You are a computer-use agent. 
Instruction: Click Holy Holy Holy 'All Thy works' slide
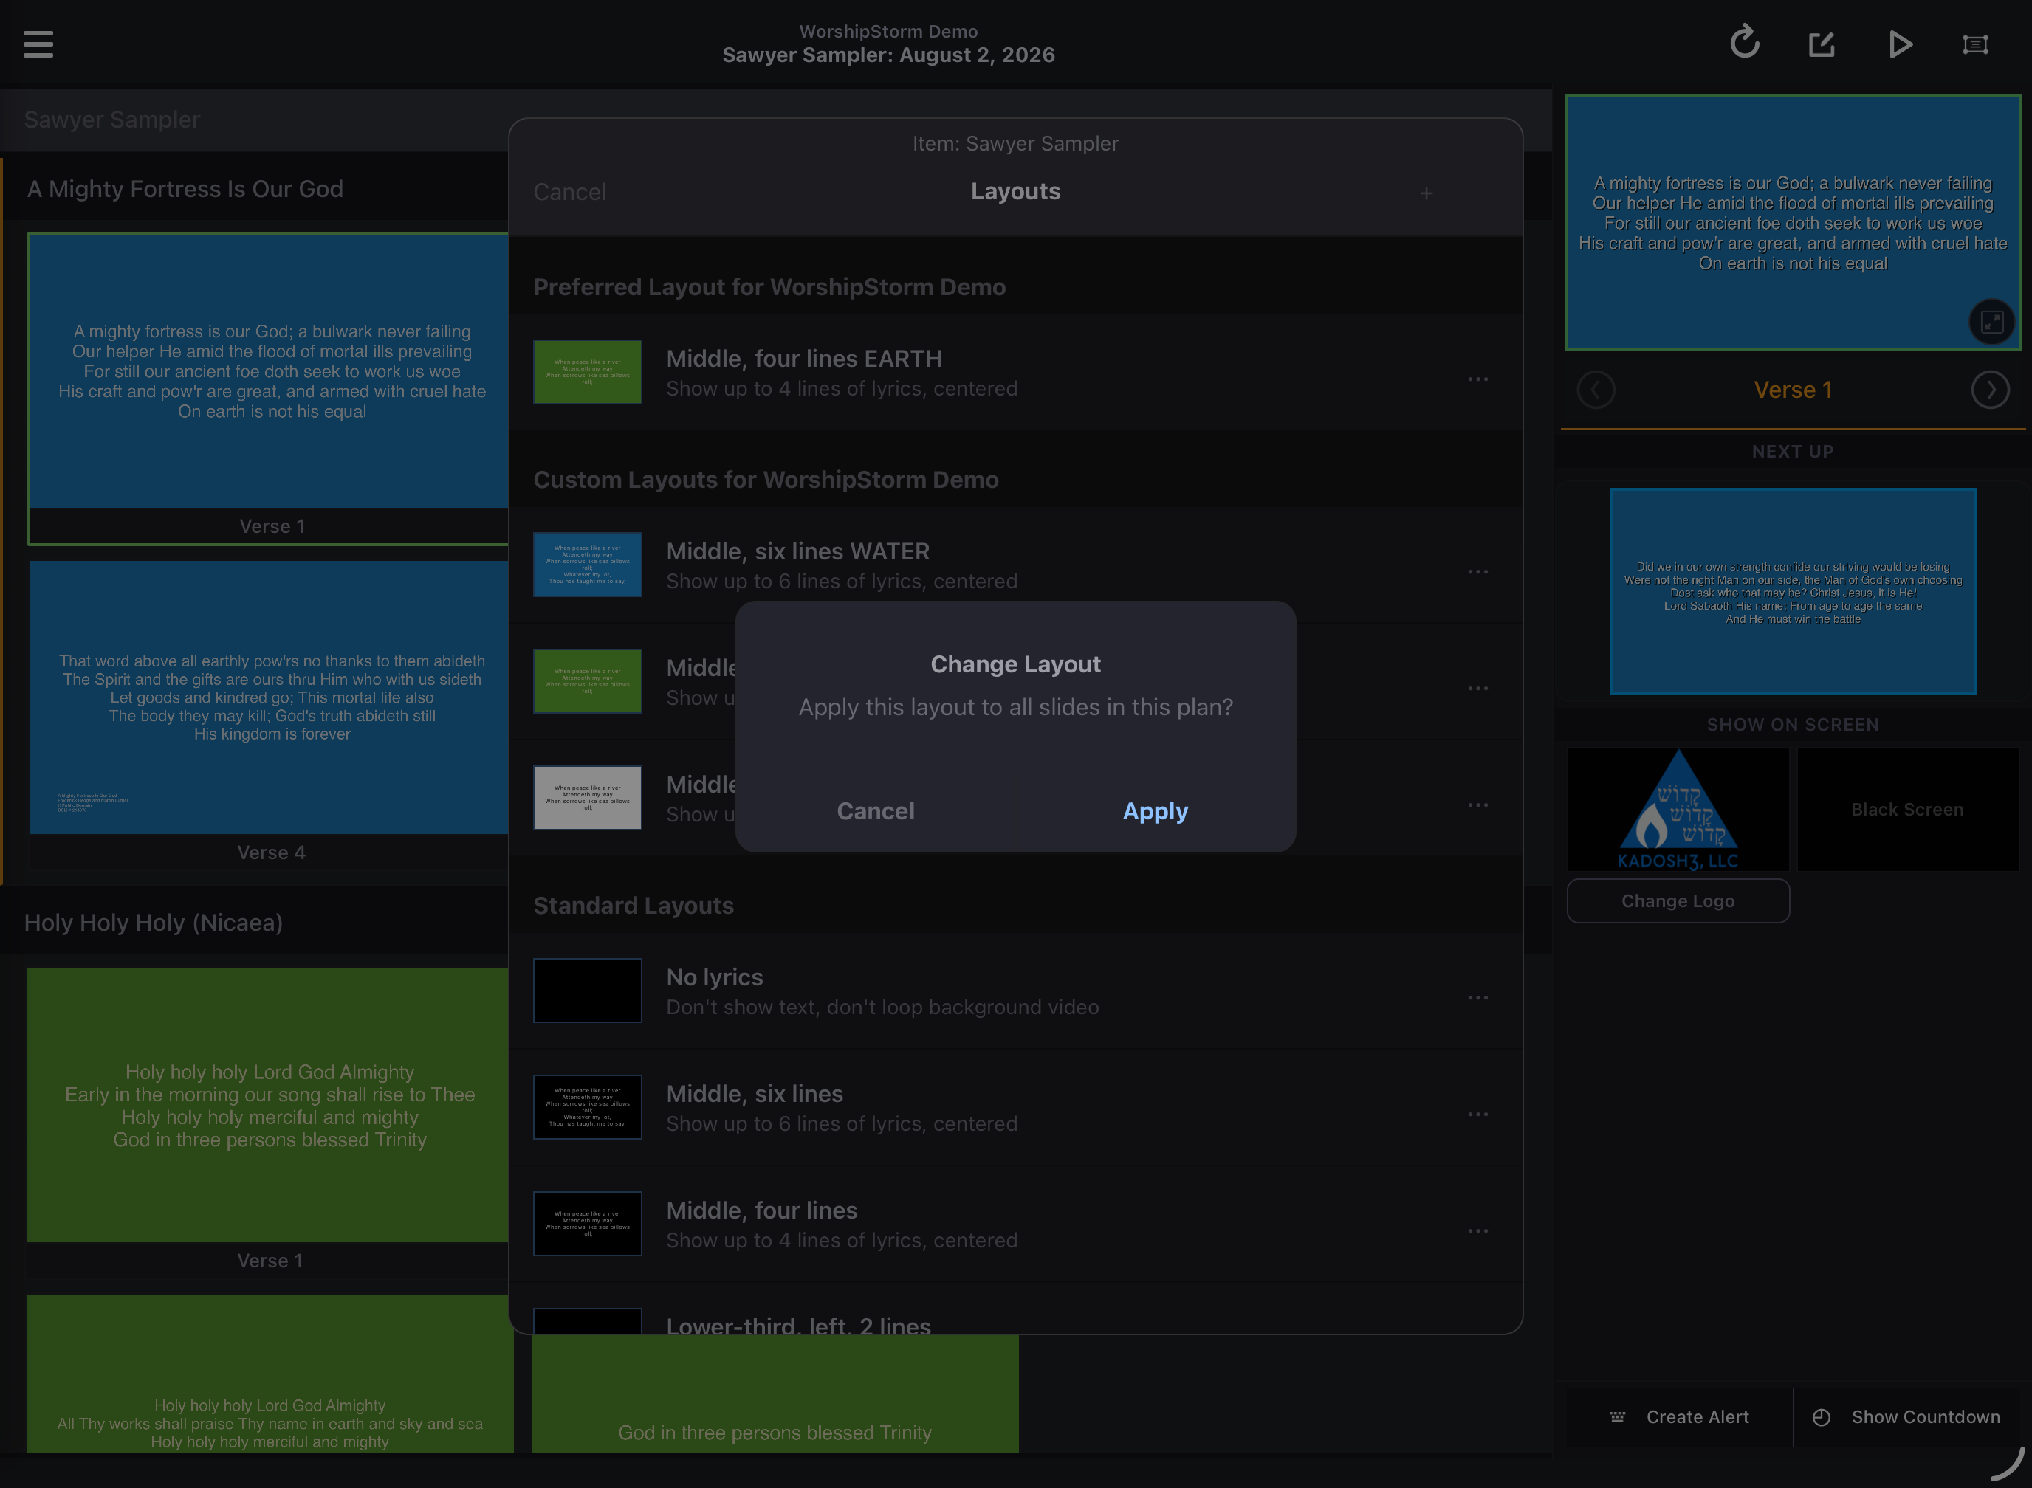[270, 1374]
